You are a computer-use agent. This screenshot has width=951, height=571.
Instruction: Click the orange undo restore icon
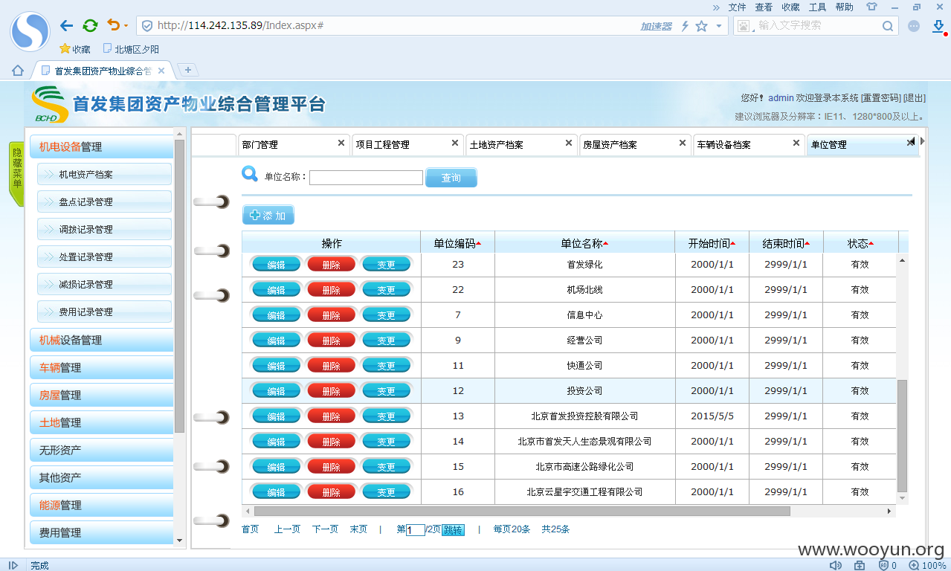coord(113,25)
